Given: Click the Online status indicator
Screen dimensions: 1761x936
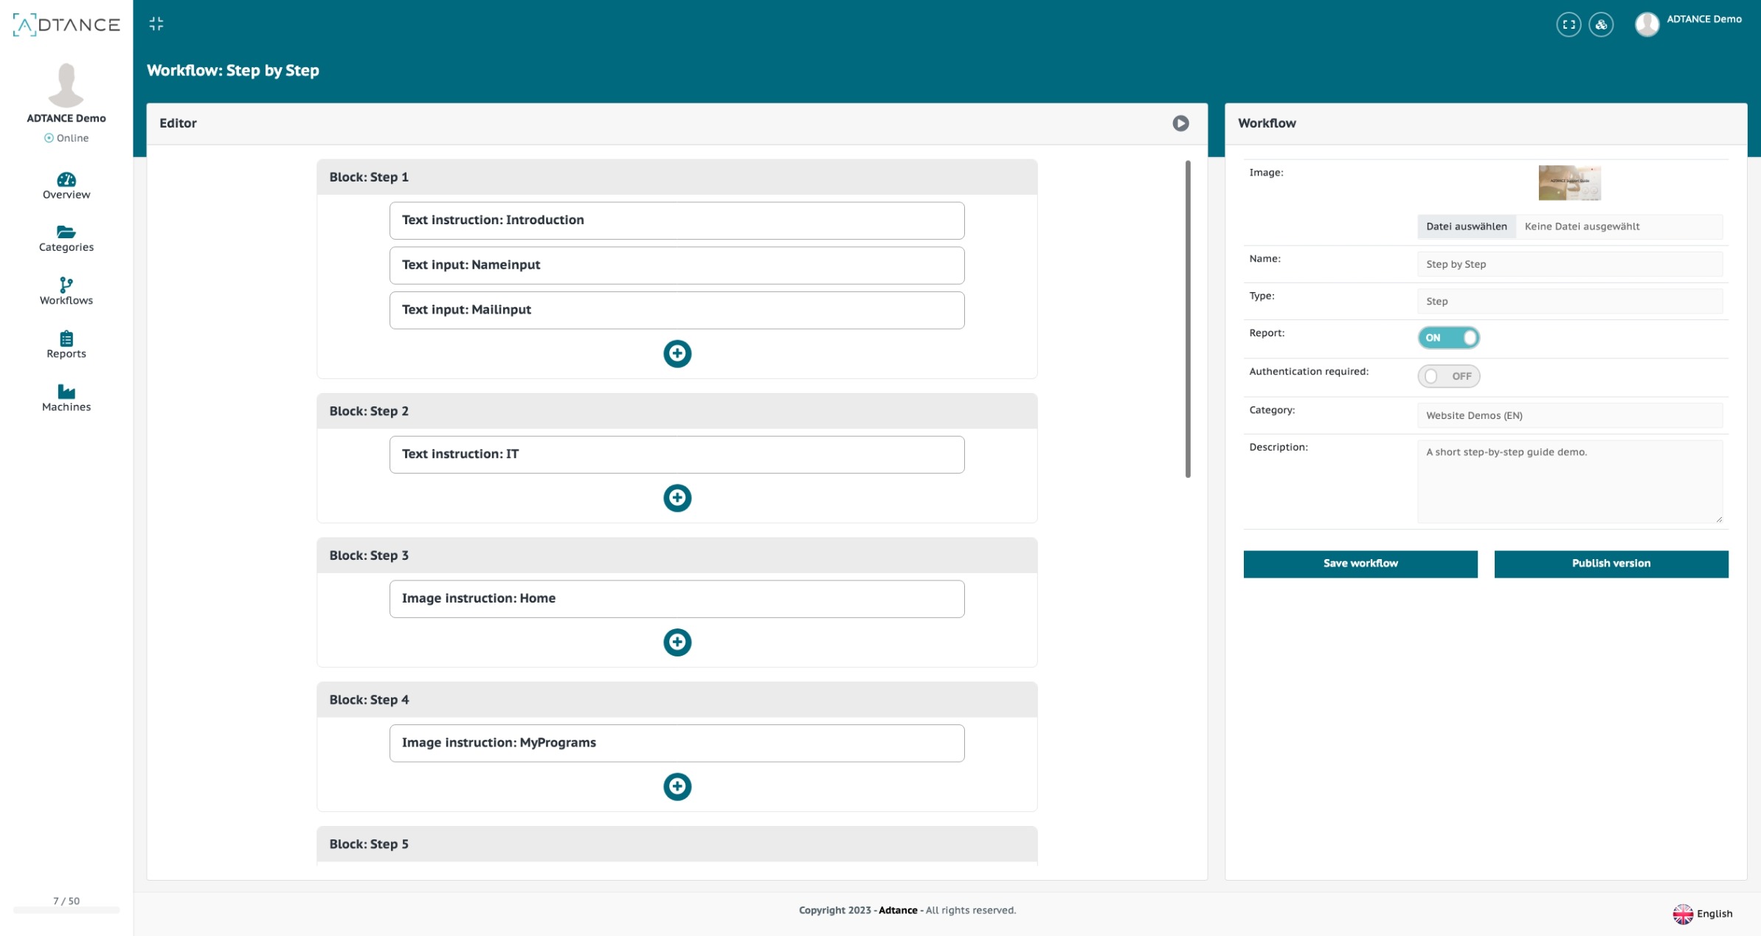Looking at the screenshot, I should 66,138.
